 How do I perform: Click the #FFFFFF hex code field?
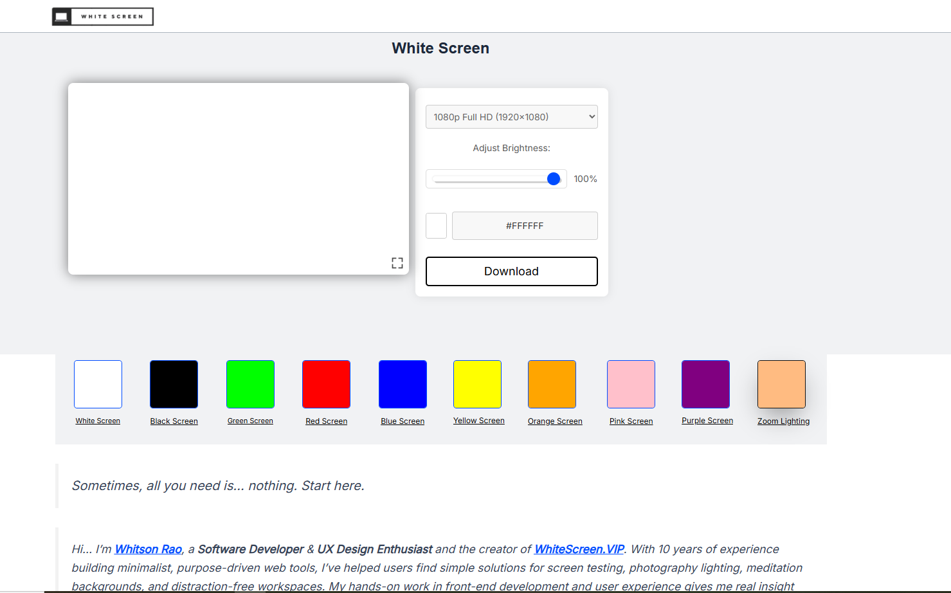coord(525,226)
